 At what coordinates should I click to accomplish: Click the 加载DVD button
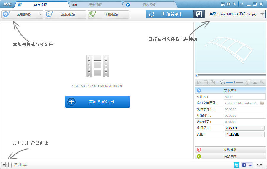pyautogui.click(x=22, y=14)
